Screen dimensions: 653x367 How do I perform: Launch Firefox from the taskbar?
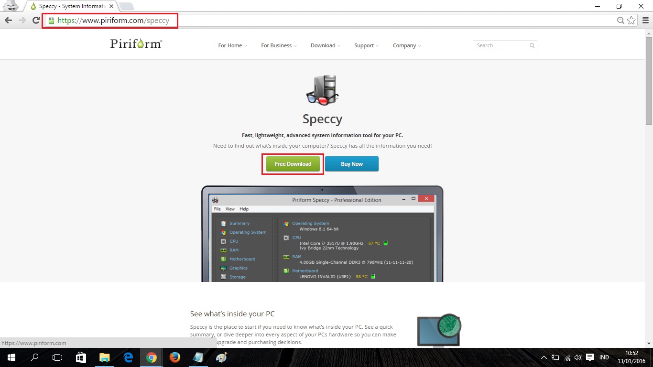point(174,357)
